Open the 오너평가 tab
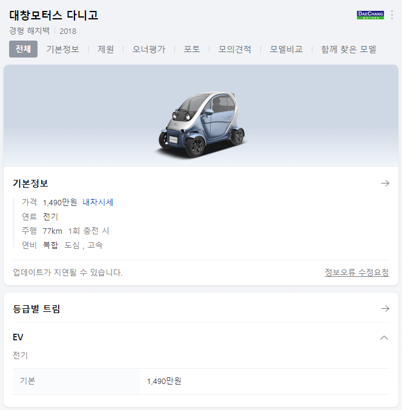402x410 pixels. tap(149, 49)
